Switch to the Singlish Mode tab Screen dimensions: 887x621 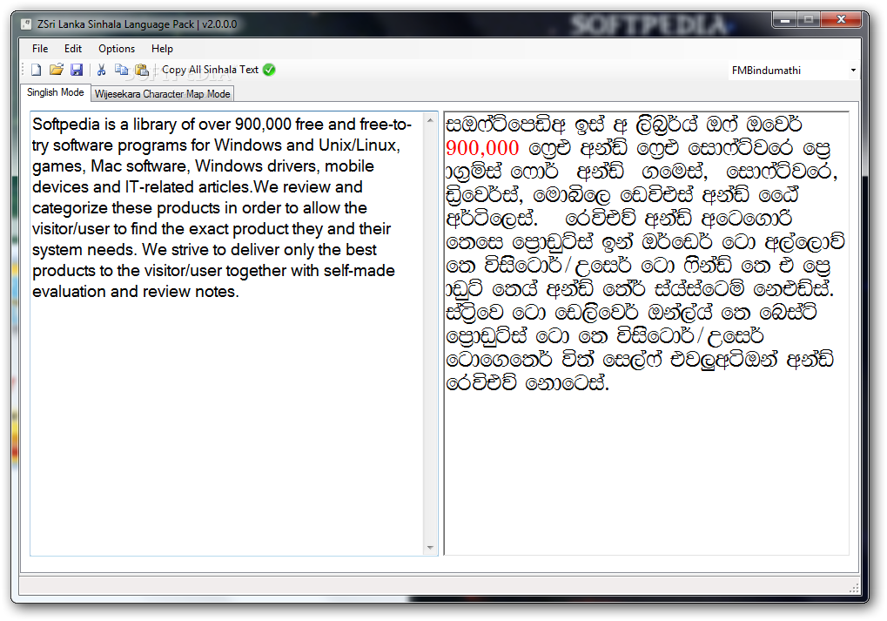coord(56,92)
